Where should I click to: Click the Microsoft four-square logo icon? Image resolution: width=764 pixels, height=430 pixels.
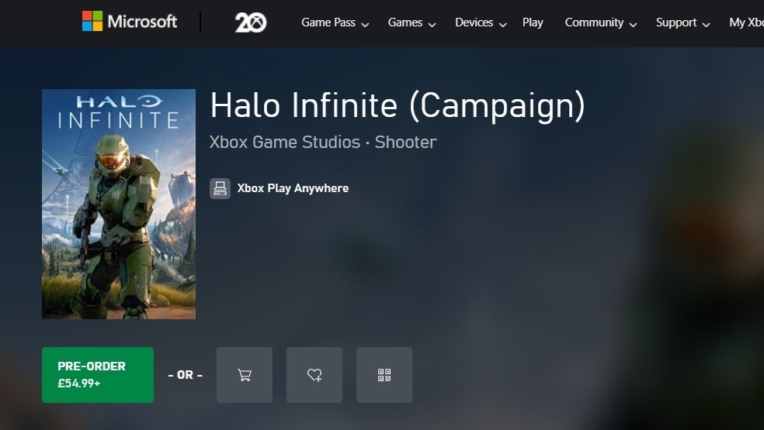click(92, 22)
